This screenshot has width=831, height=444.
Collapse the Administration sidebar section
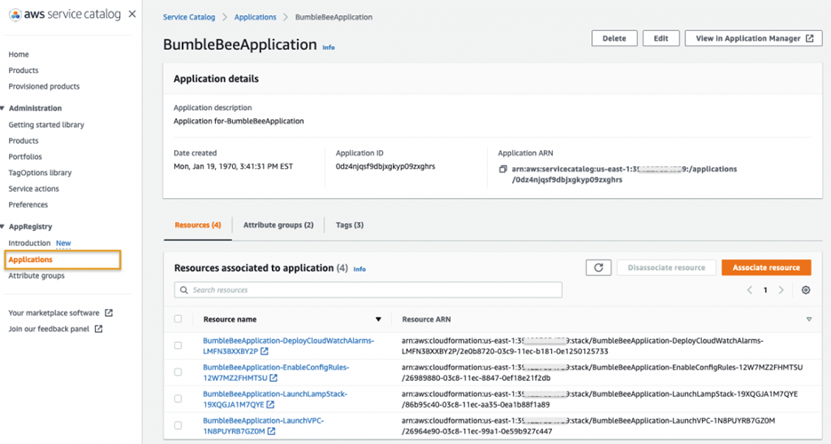click(x=4, y=108)
